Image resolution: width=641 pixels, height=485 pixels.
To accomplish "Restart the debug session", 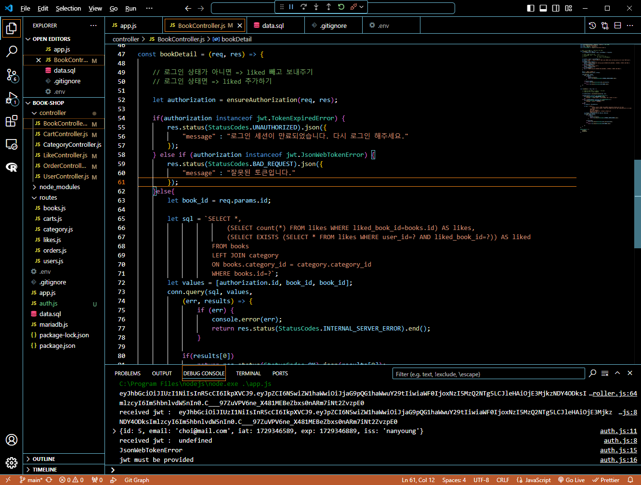I will tap(341, 7).
